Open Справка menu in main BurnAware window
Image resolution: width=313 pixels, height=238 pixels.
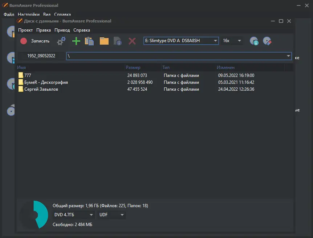(62, 15)
